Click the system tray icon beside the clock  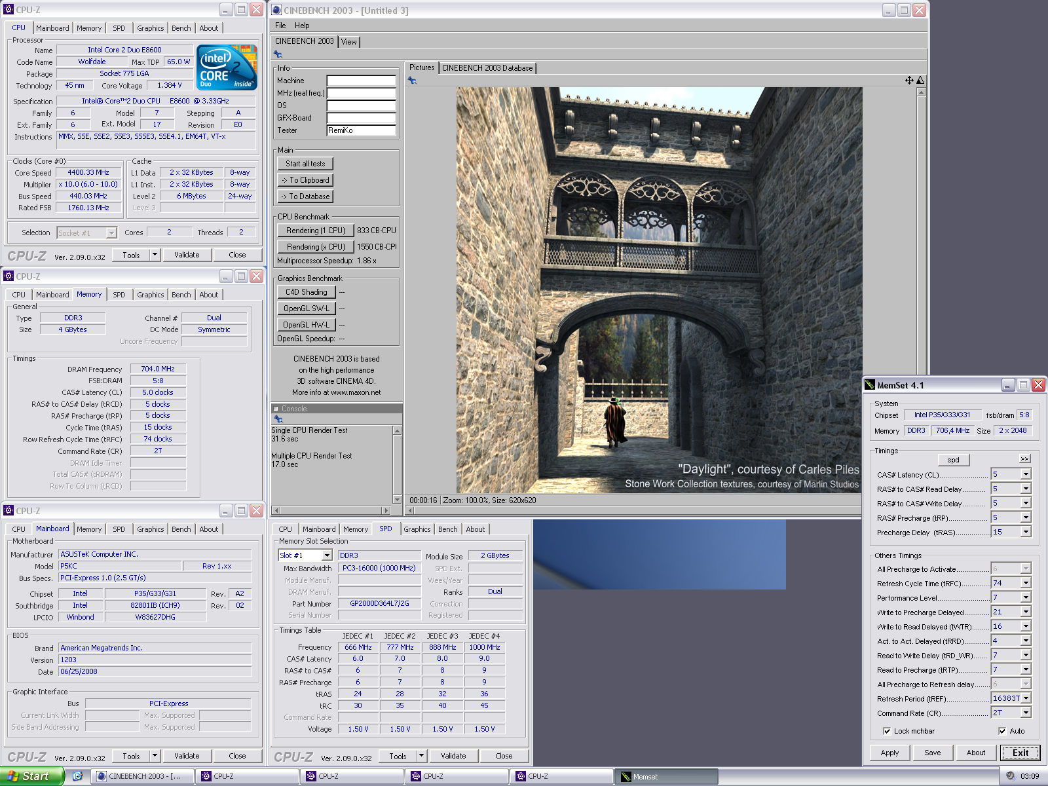[x=1010, y=776]
